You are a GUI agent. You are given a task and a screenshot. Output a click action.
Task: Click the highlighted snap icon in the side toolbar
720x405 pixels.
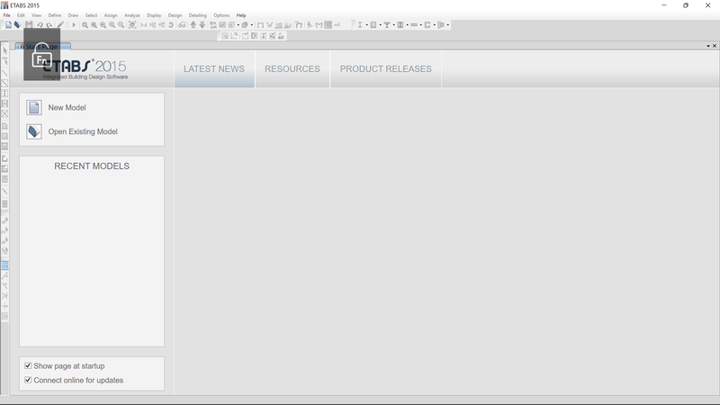(5, 265)
